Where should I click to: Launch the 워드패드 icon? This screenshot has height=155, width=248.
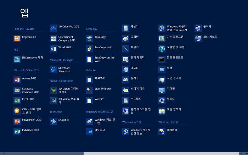point(125,100)
